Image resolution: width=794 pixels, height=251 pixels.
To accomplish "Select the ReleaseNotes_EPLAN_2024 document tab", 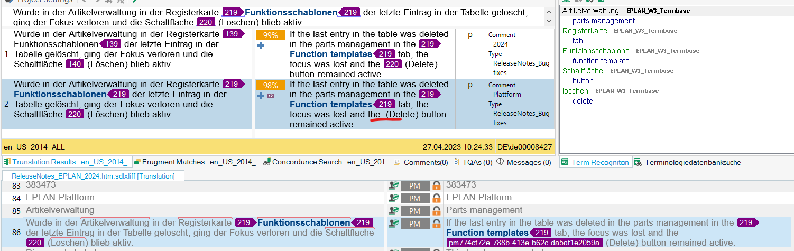I will (x=93, y=176).
